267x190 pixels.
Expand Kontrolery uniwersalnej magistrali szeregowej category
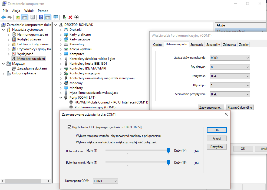(61, 78)
